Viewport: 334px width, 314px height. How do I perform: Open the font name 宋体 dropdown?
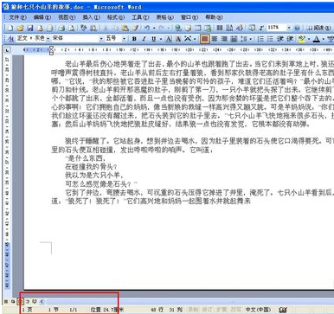101,39
